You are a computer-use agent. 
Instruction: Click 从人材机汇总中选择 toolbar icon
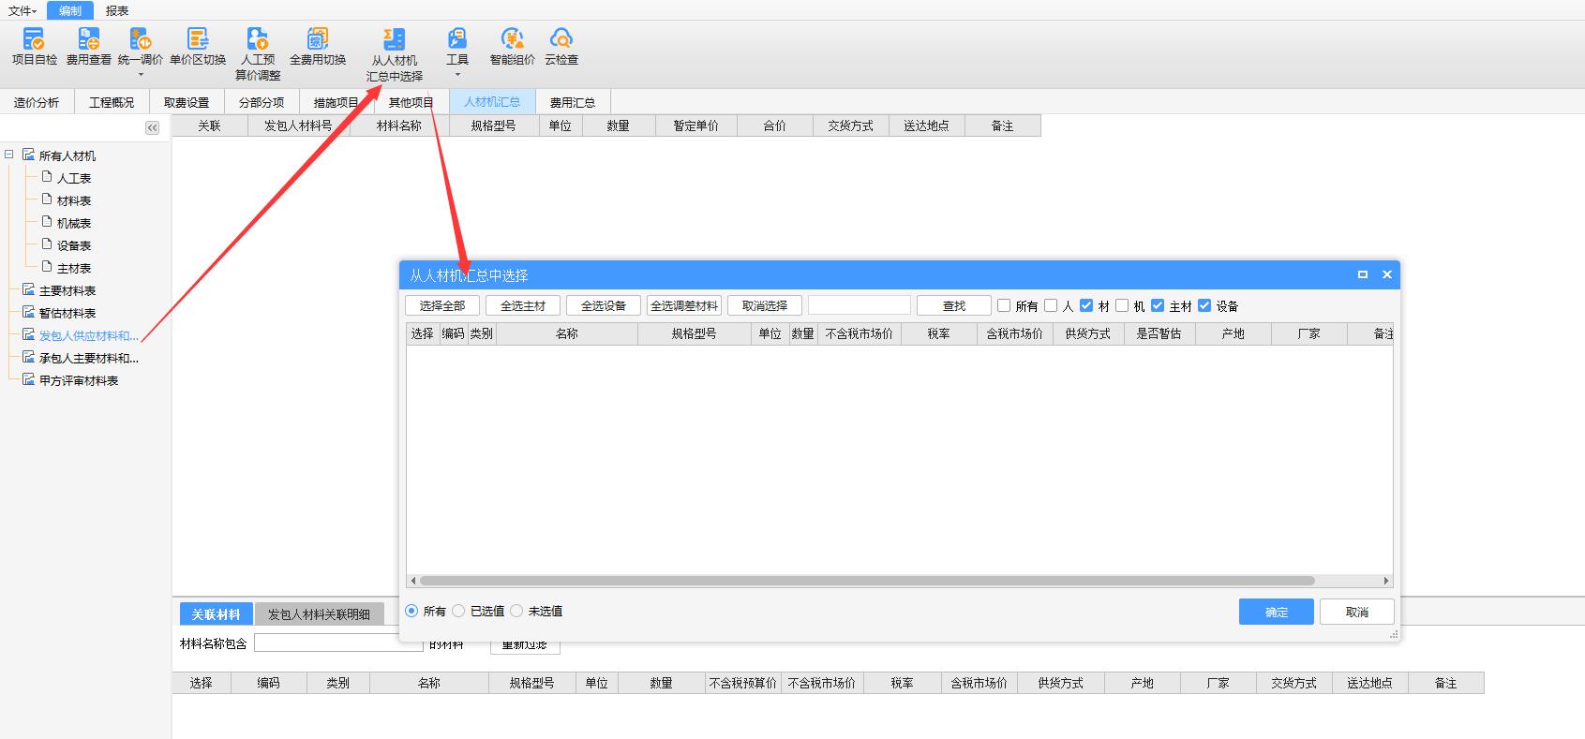pos(395,54)
